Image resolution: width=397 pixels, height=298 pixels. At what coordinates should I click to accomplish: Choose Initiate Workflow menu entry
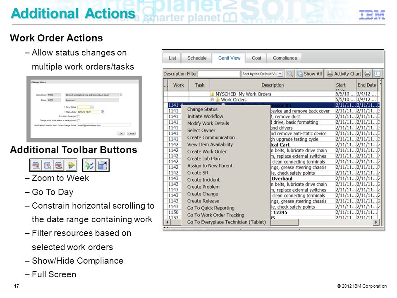coord(226,116)
